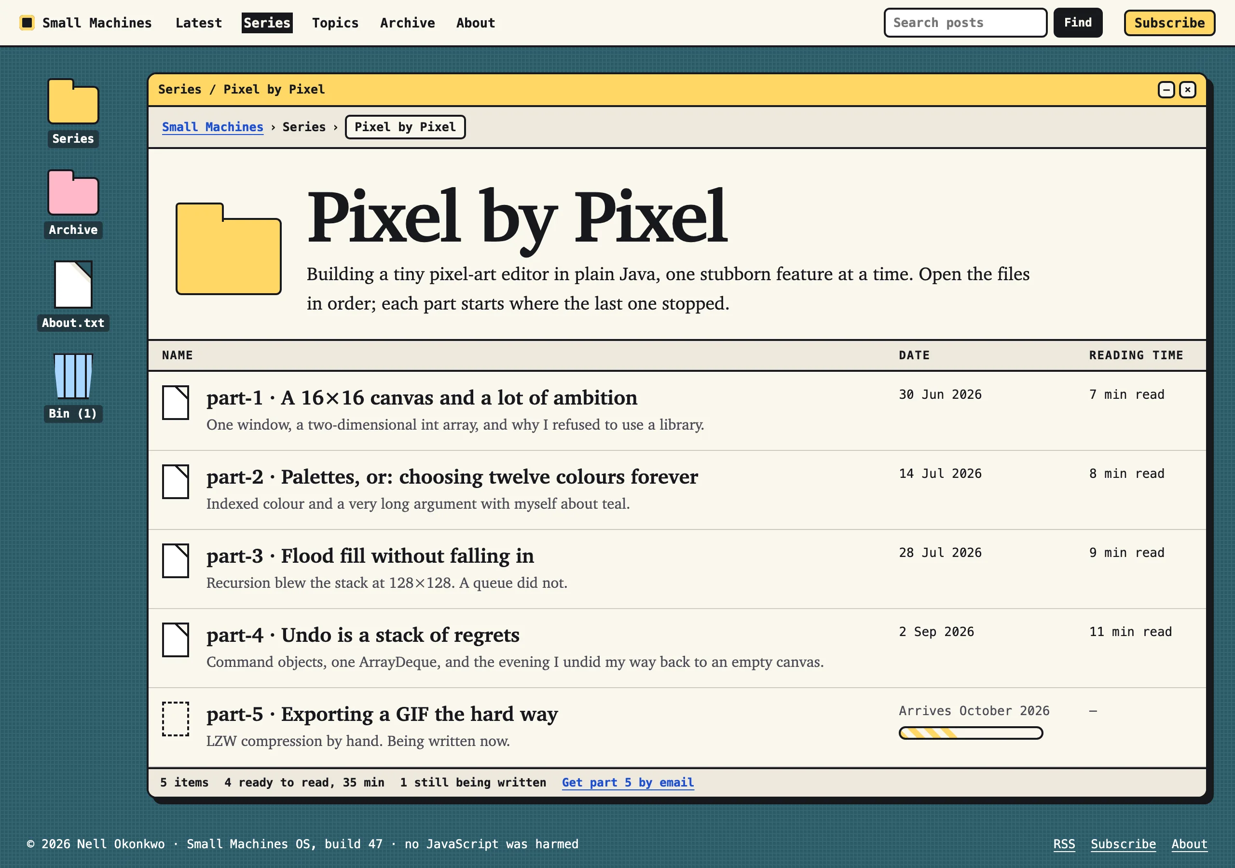1235x868 pixels.
Task: Click the dashed placeholder icon for part-5
Action: click(175, 719)
